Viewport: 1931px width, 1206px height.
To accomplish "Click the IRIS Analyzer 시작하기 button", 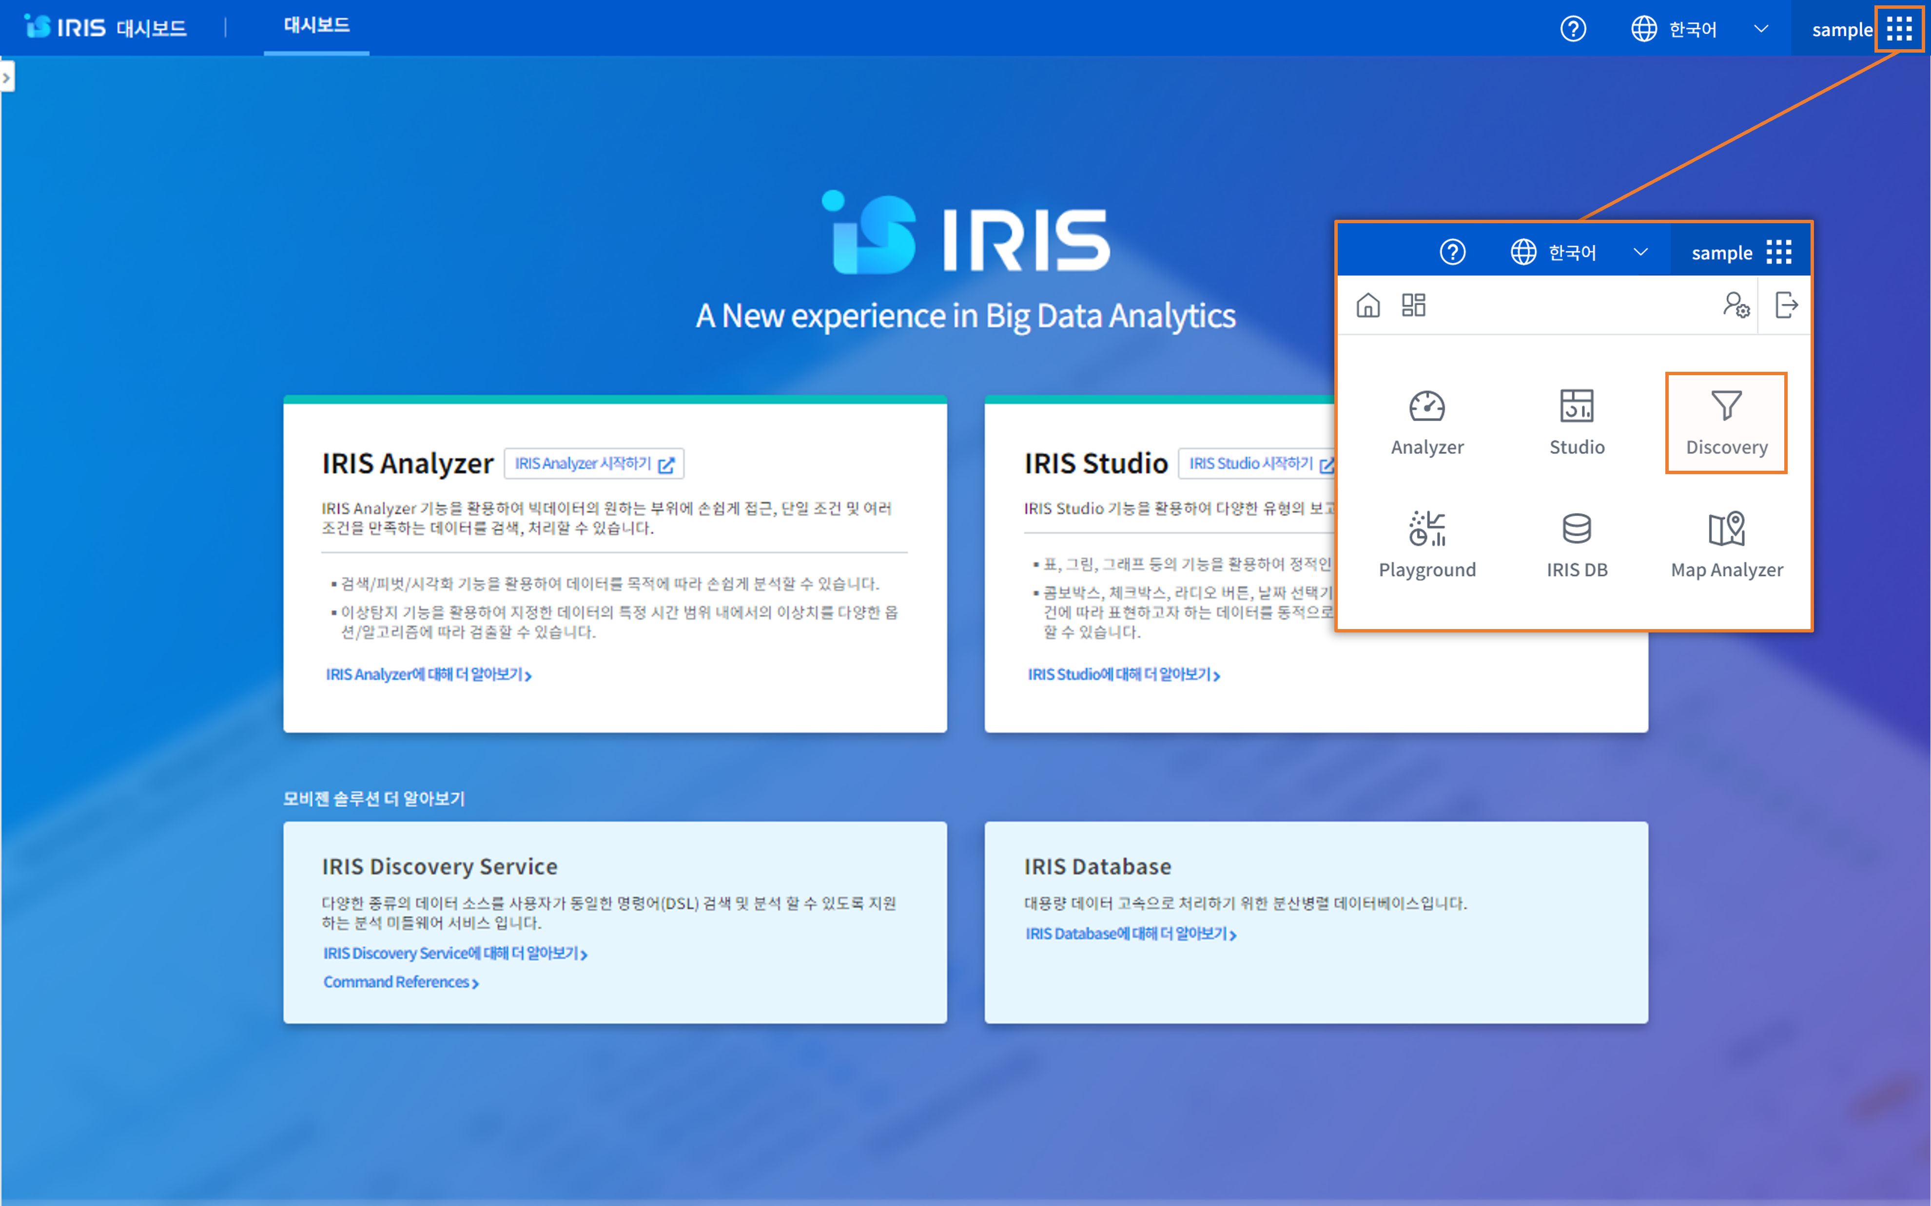I will click(594, 463).
